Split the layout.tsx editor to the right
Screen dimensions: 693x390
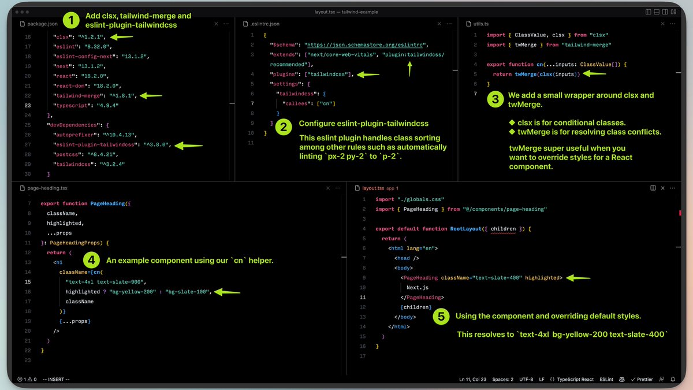653,188
